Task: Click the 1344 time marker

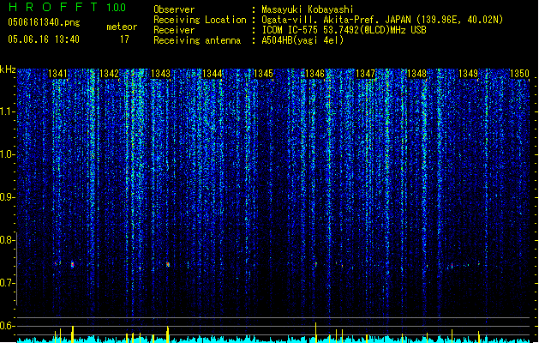Action: pyautogui.click(x=212, y=73)
